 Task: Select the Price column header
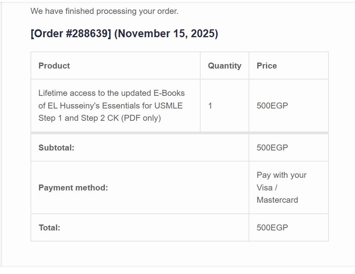tap(267, 66)
